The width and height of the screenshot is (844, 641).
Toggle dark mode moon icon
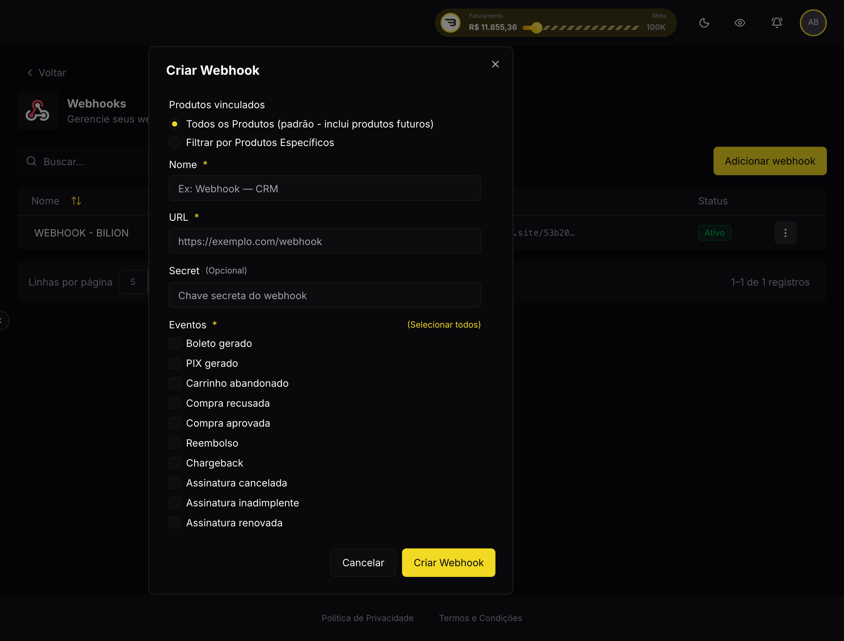704,23
